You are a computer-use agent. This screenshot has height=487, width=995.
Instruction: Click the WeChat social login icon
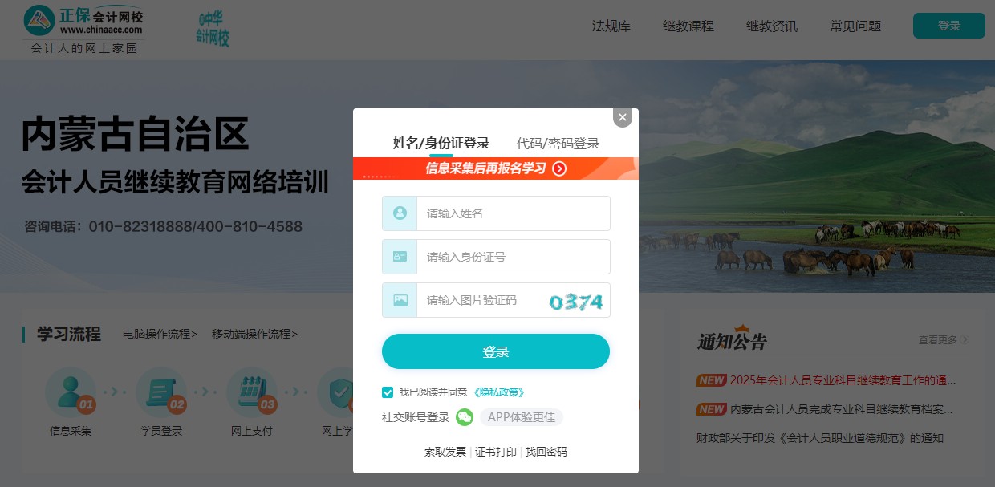click(465, 417)
